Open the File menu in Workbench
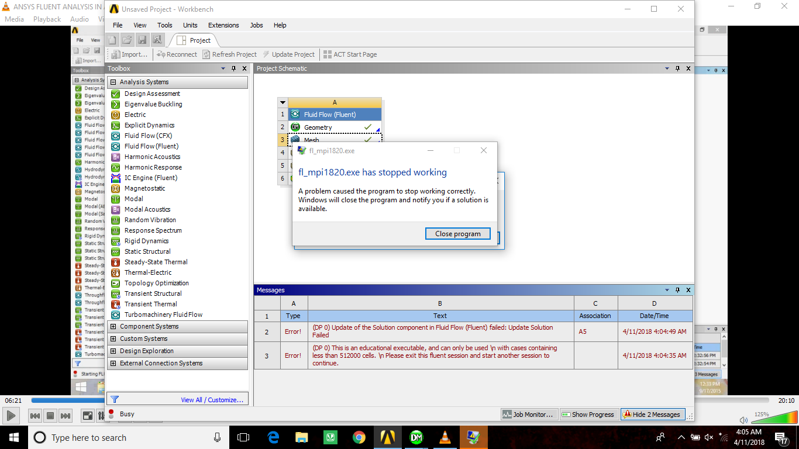 [x=118, y=25]
